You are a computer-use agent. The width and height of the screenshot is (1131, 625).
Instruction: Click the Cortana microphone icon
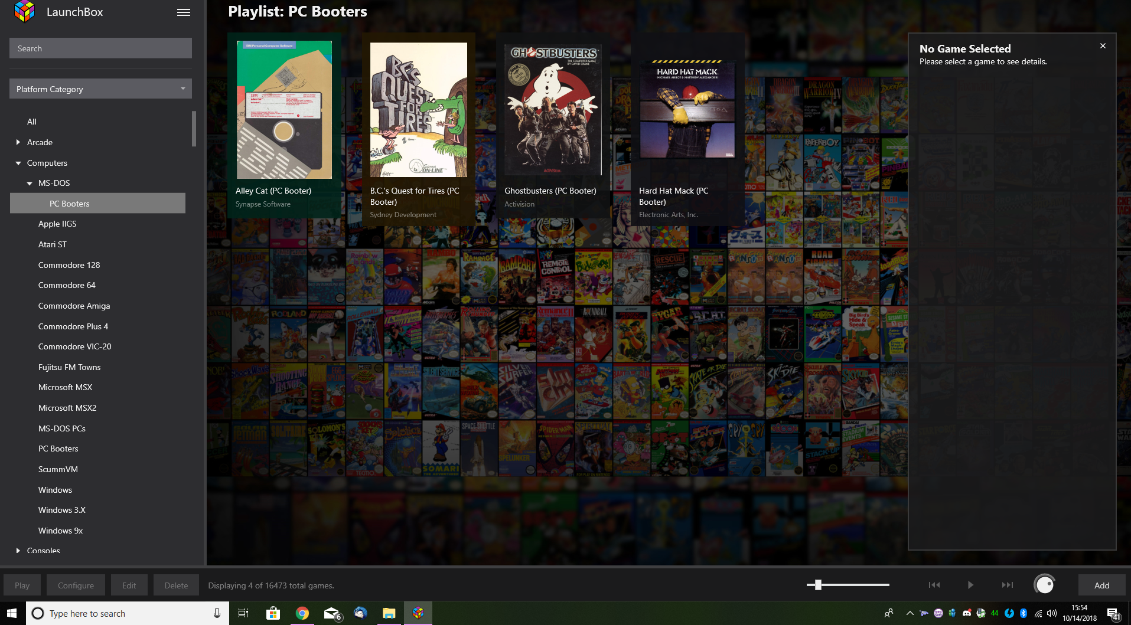(x=217, y=613)
